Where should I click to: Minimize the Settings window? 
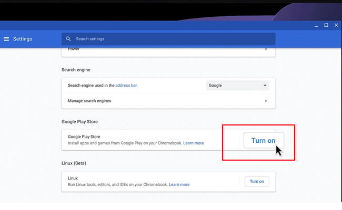(x=315, y=25)
